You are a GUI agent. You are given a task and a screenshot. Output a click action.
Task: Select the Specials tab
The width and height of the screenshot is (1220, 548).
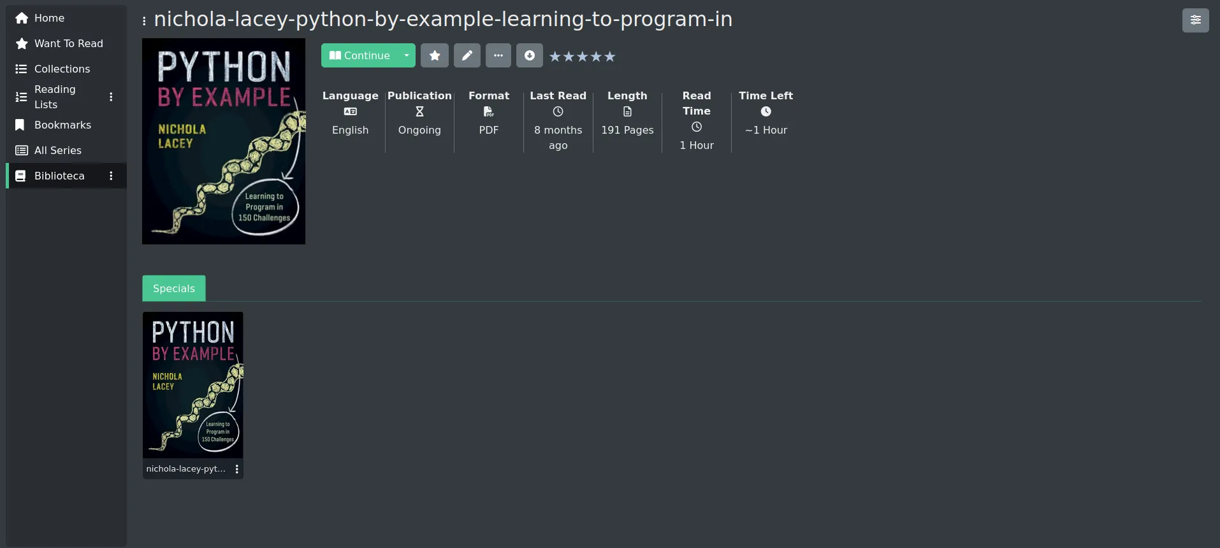click(x=174, y=288)
